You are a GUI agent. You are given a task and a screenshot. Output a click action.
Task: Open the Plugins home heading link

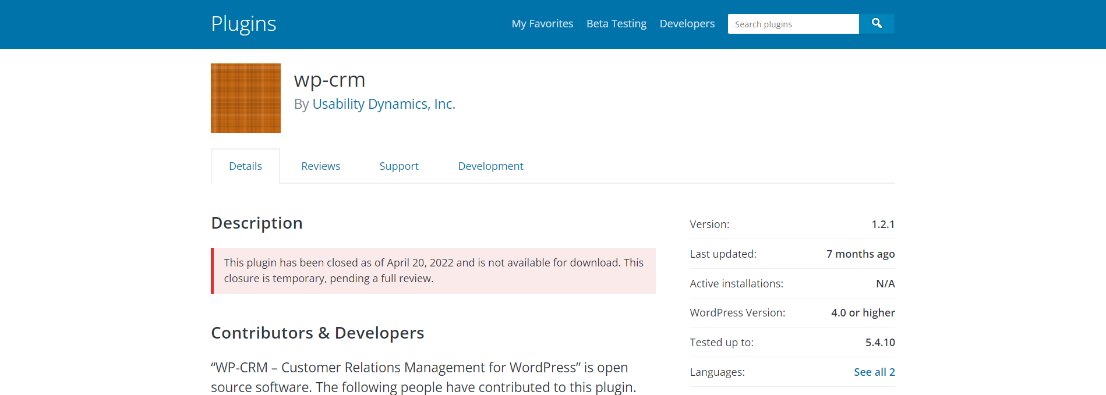pyautogui.click(x=243, y=24)
